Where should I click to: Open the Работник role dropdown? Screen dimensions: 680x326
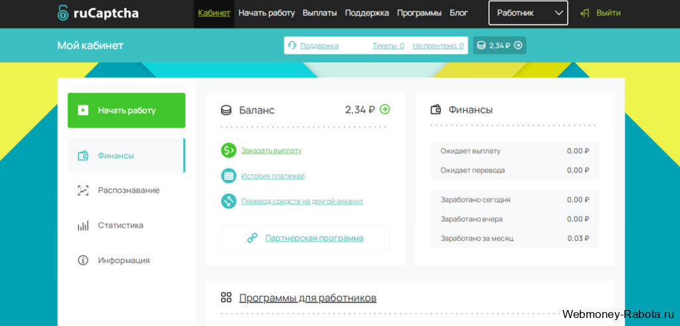[528, 13]
